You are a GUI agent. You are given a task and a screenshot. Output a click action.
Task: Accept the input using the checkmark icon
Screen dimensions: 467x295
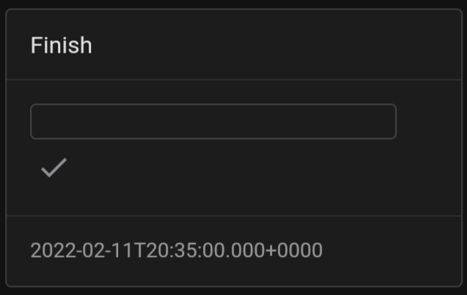coord(54,168)
